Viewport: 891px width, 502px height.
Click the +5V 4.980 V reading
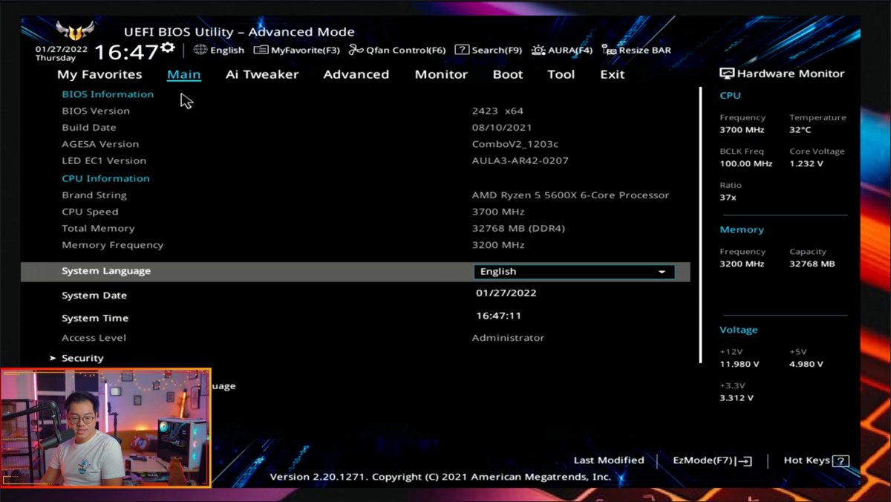tap(806, 365)
